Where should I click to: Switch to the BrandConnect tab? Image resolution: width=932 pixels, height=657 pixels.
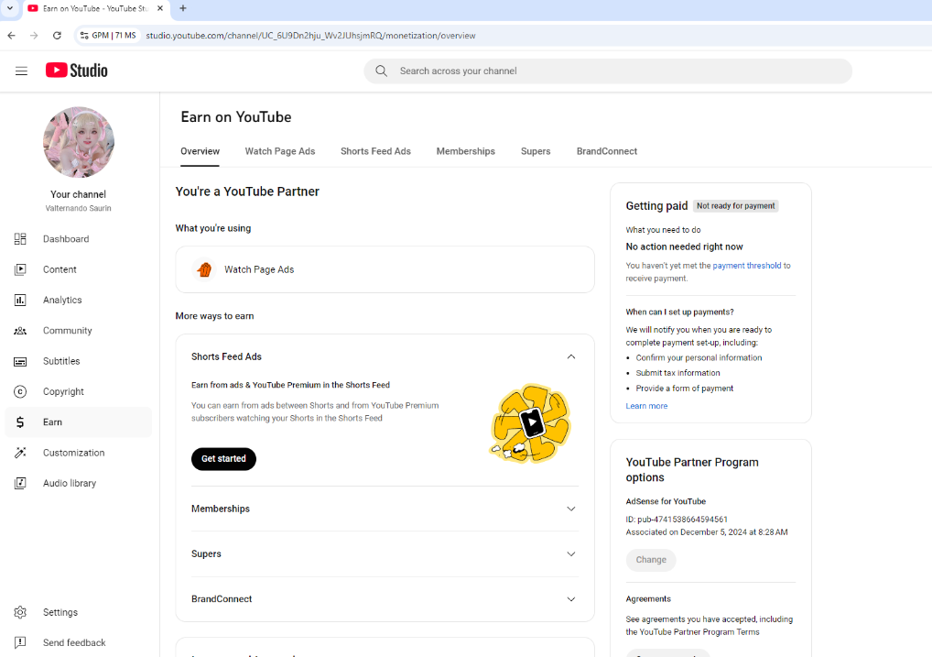tap(607, 151)
